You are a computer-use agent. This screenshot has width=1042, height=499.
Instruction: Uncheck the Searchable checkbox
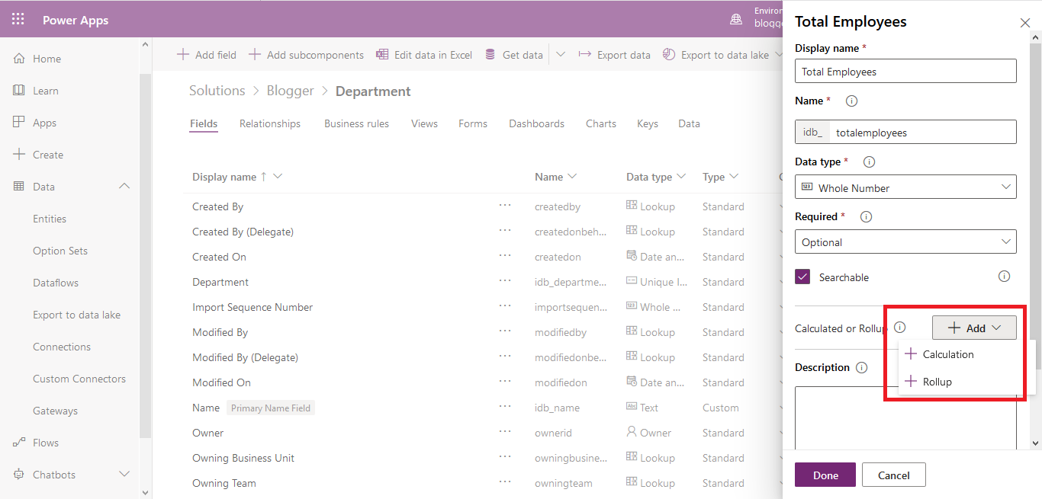click(802, 277)
